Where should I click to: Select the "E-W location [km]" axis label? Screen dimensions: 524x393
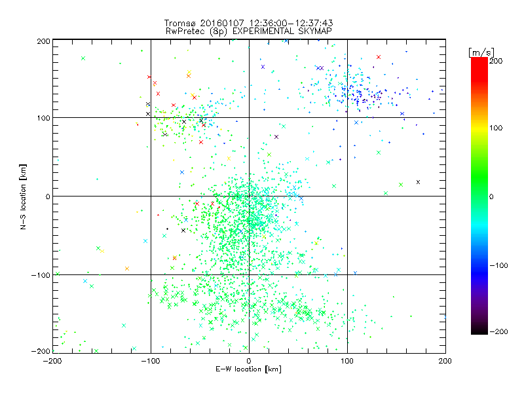point(248,369)
